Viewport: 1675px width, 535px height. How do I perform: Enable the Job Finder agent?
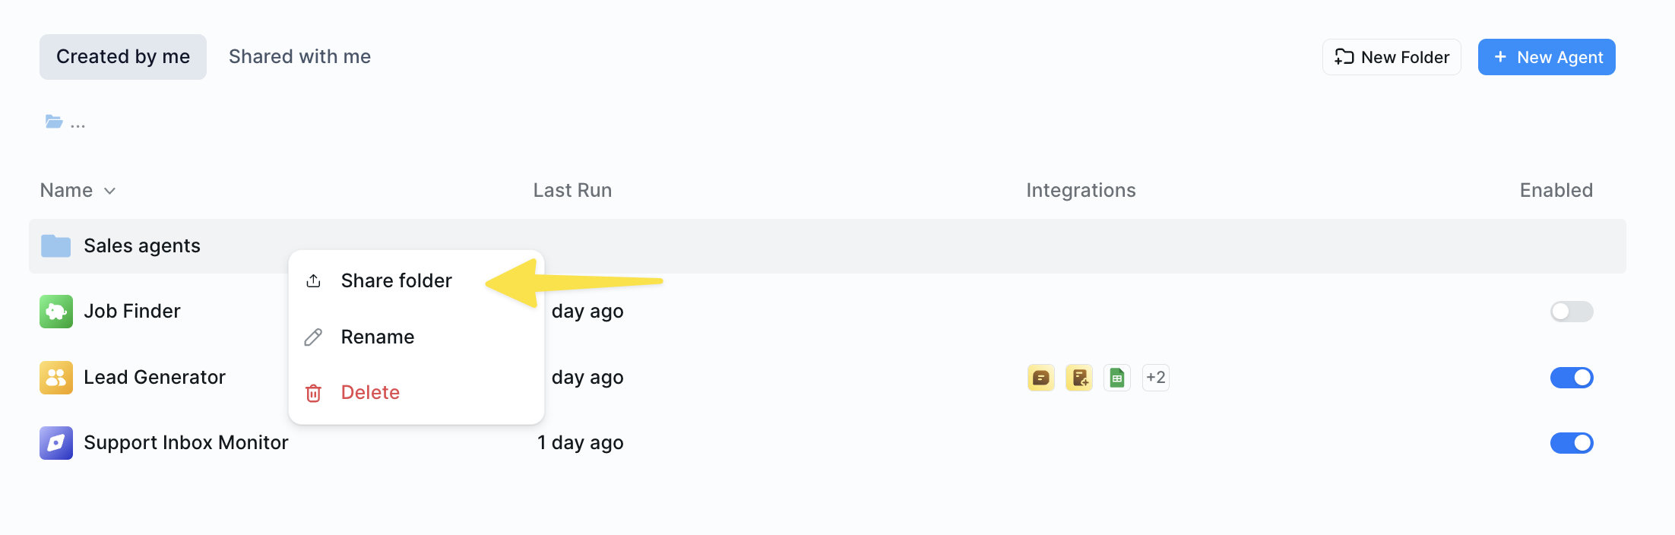tap(1571, 311)
